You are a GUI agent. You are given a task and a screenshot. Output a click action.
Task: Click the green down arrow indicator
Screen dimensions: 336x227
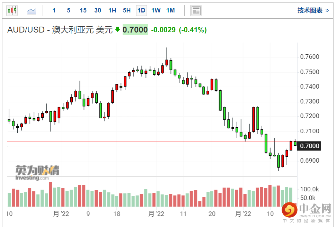(x=117, y=30)
